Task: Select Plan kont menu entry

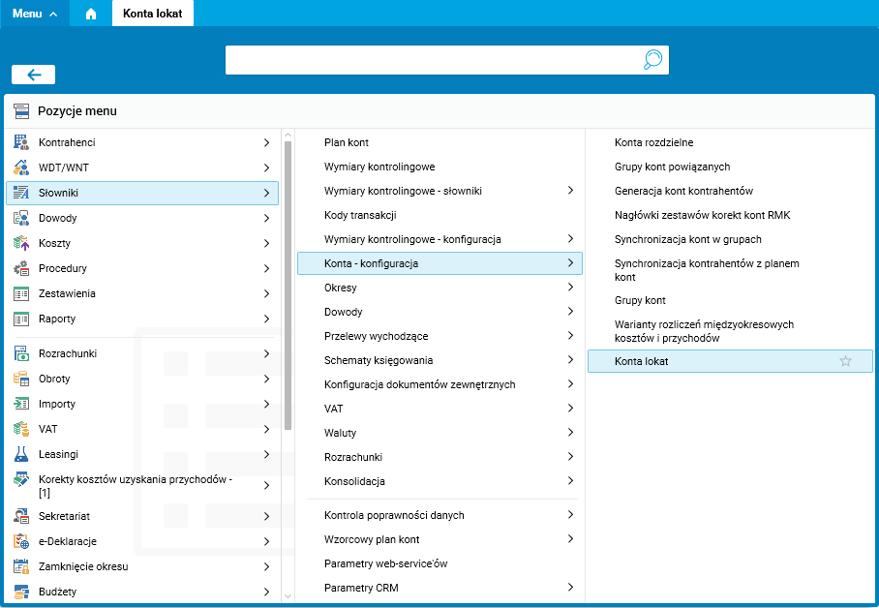Action: tap(347, 142)
